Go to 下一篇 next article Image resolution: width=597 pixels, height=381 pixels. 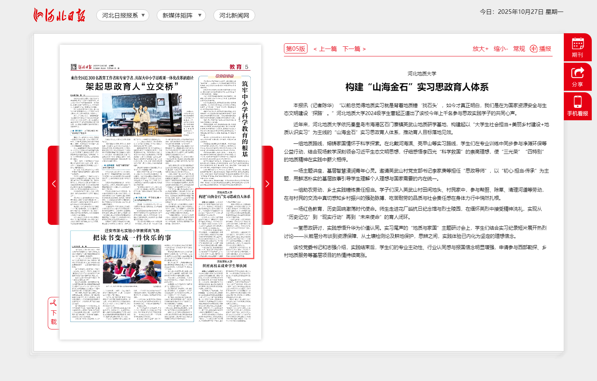(354, 49)
